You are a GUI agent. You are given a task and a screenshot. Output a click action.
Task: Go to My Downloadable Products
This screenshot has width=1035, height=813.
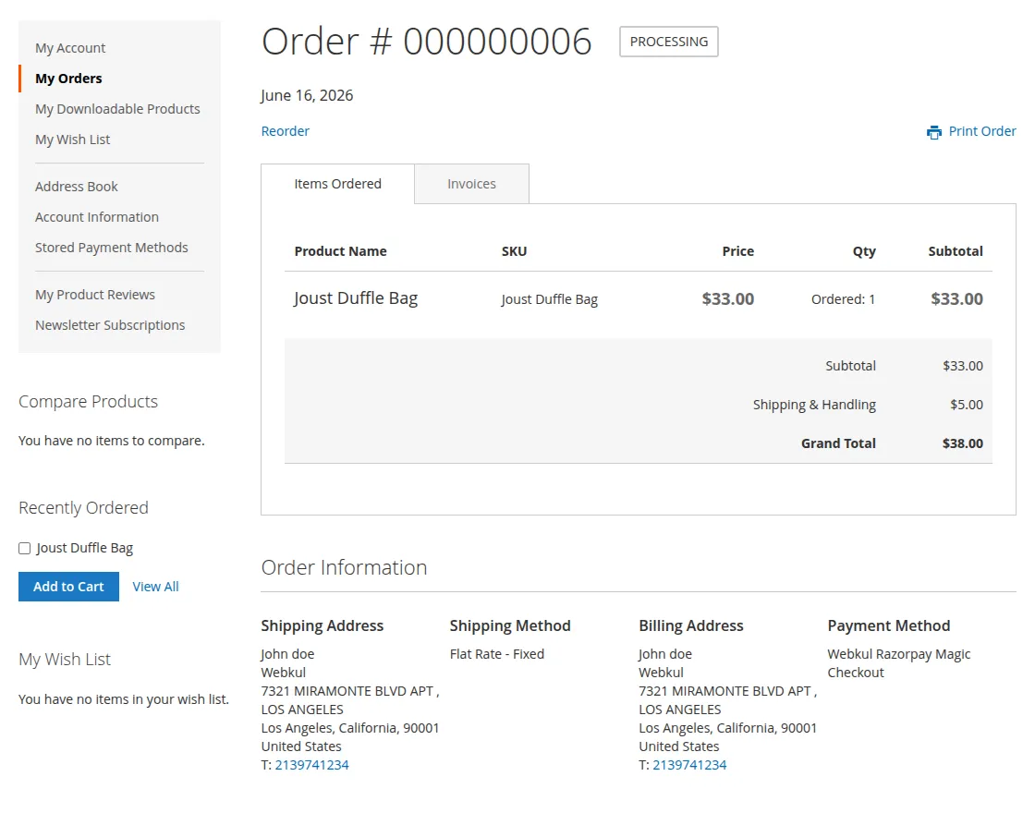117,109
